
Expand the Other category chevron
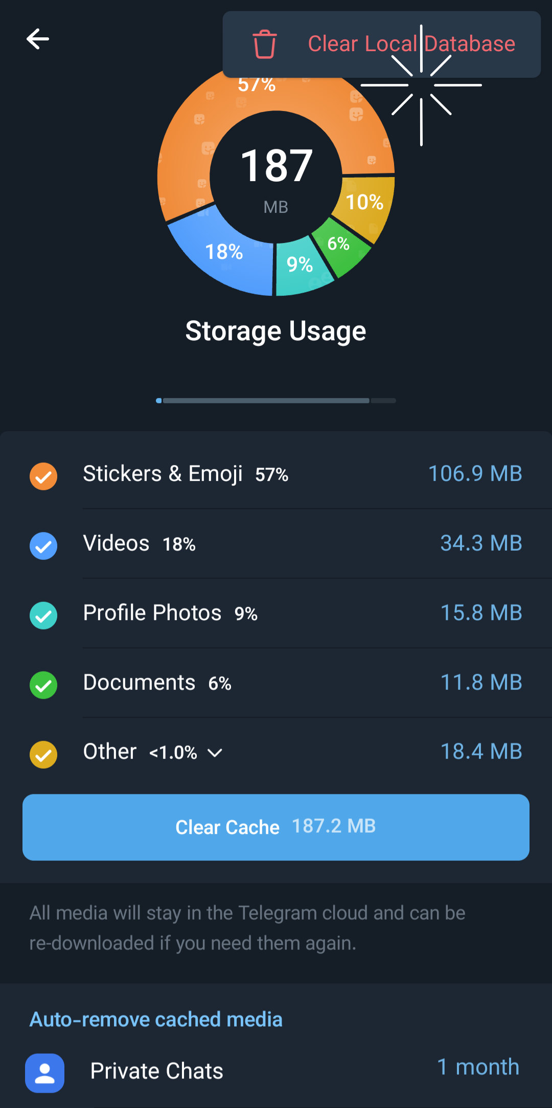(215, 753)
